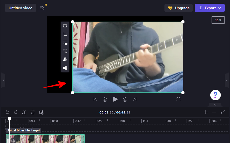230x143 pixels.
Task: Mute the clip audio via speaker icon
Action: tap(13, 141)
